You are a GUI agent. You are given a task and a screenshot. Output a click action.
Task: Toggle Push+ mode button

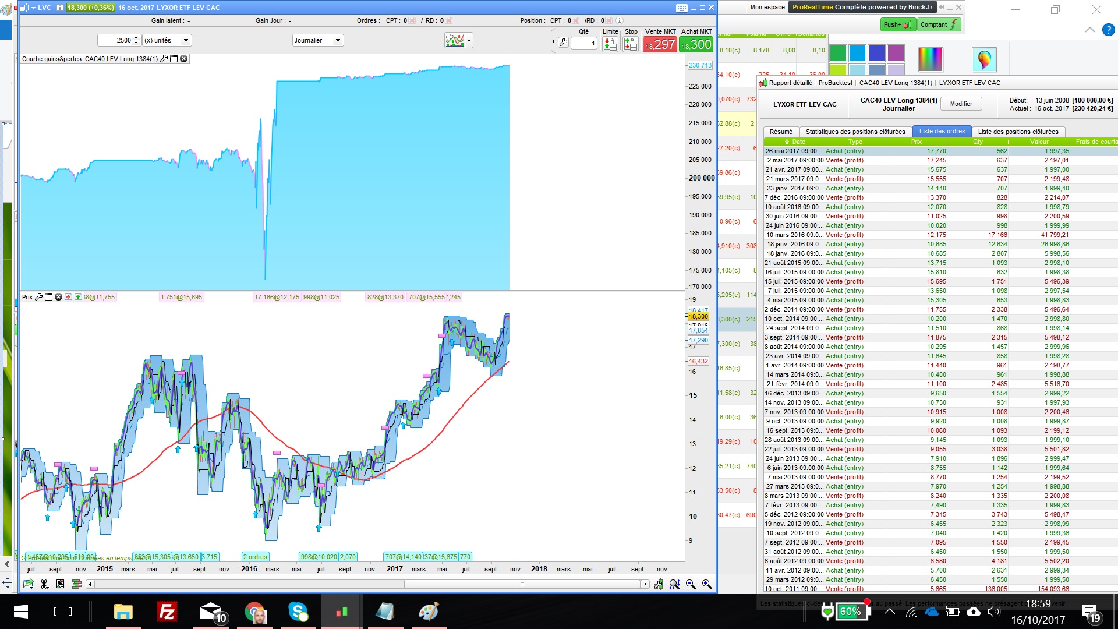[898, 24]
